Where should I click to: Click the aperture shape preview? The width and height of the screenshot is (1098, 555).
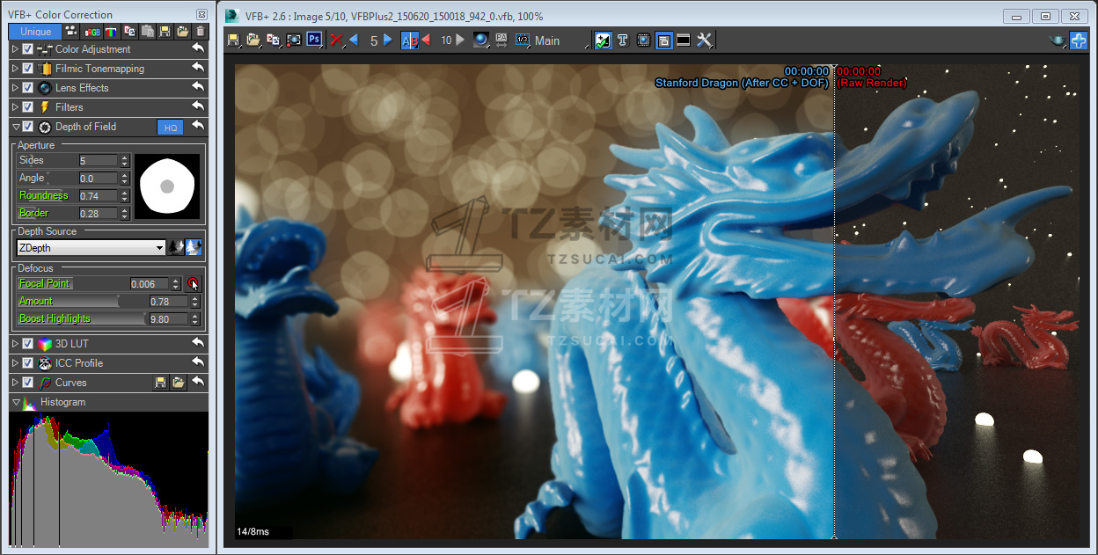pyautogui.click(x=167, y=186)
